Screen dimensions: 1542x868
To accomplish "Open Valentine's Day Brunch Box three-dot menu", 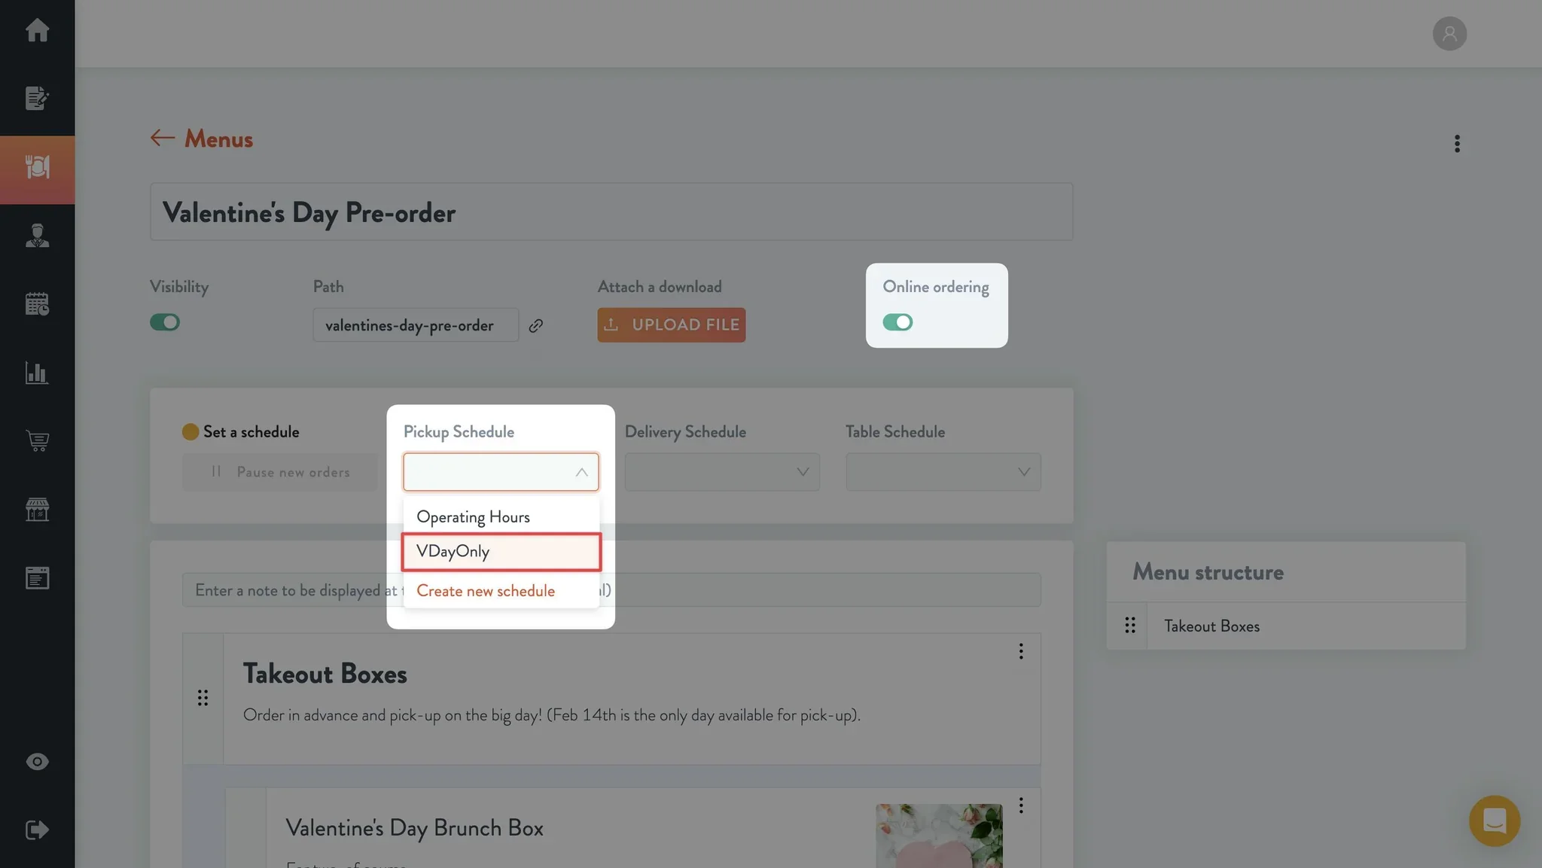I will coord(1021,806).
